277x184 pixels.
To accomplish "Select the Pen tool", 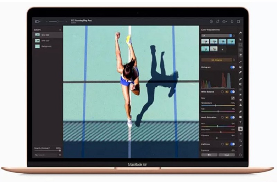I will [x=240, y=112].
